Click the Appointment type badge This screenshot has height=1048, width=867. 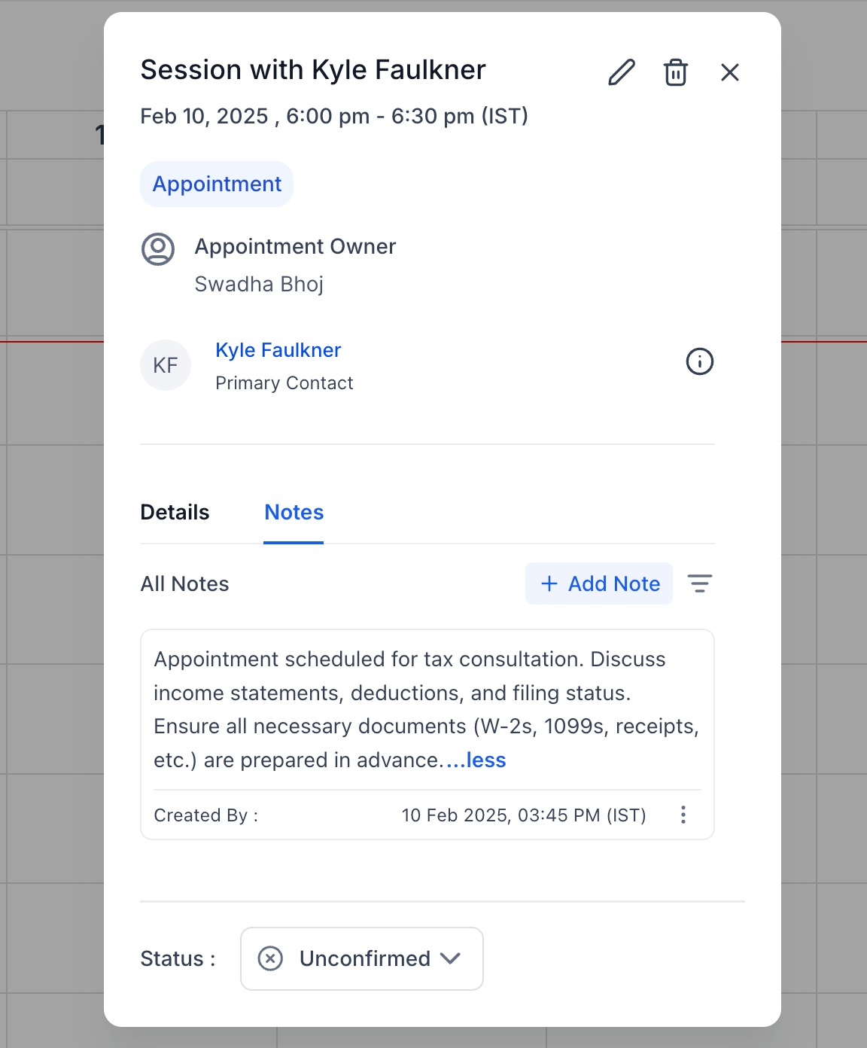[217, 184]
